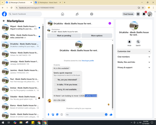The height and width of the screenshot is (125, 156).
Task: Open Arelula's conversation
Action: (21, 89)
